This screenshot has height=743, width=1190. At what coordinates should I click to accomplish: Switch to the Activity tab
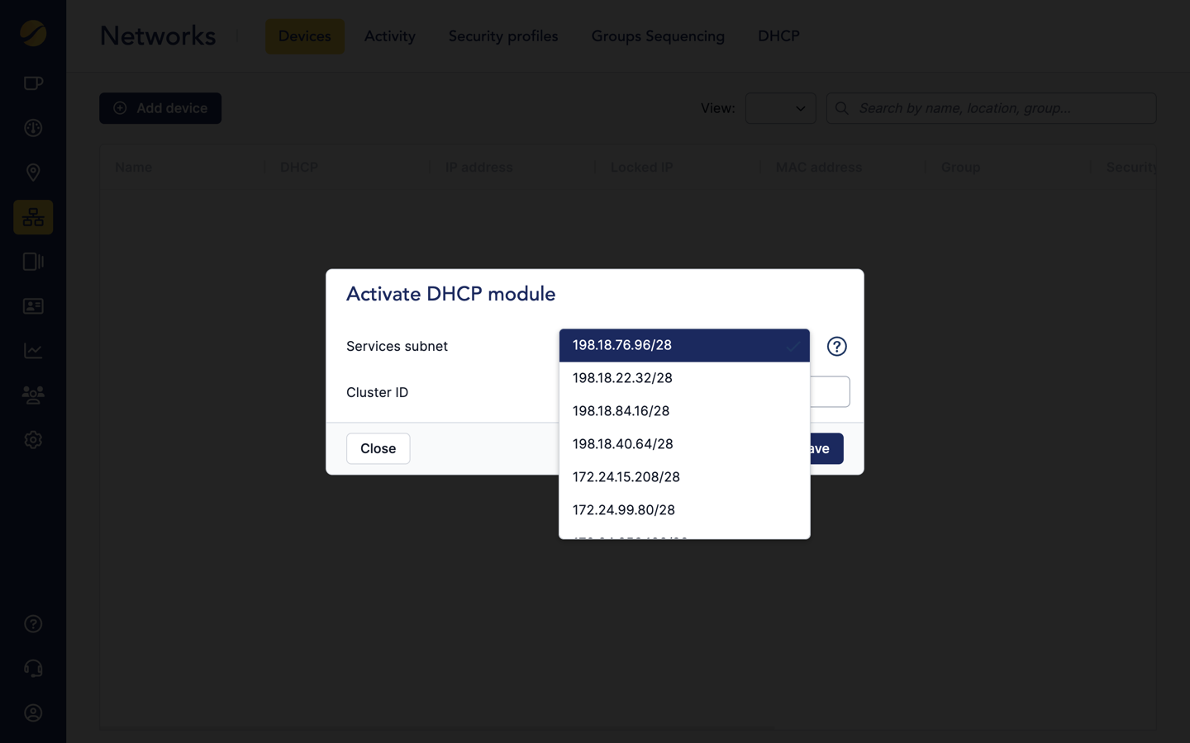389,36
